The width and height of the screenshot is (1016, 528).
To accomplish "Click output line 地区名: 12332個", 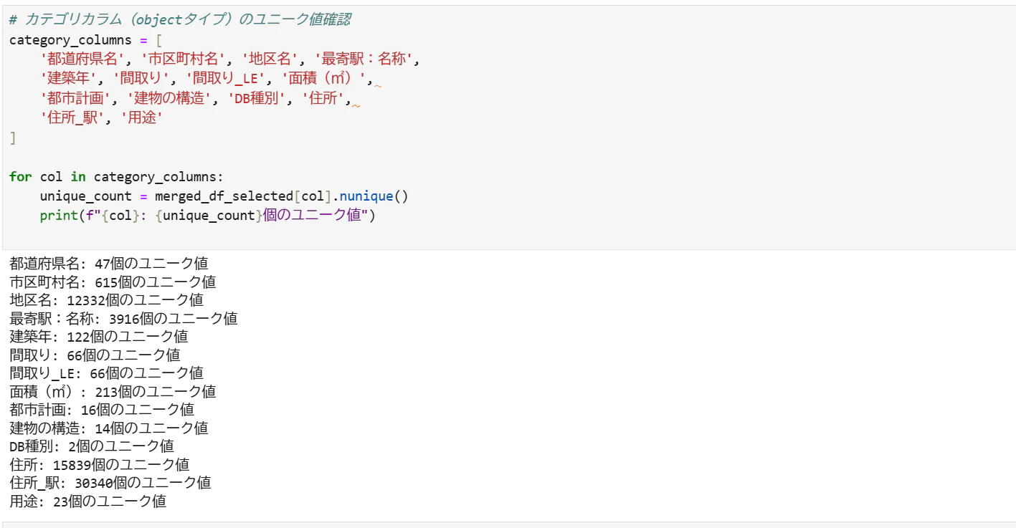I will (106, 299).
